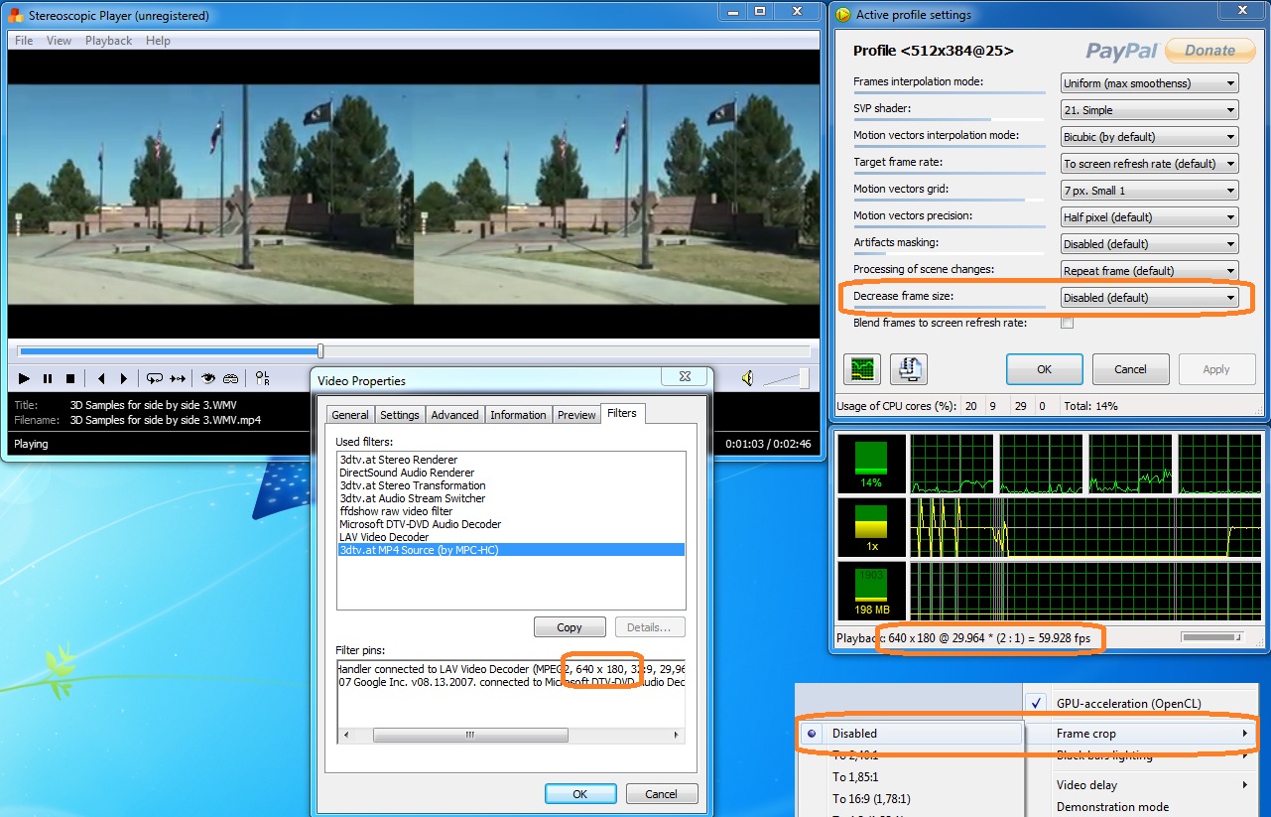Click the profile documents icon button

(908, 369)
